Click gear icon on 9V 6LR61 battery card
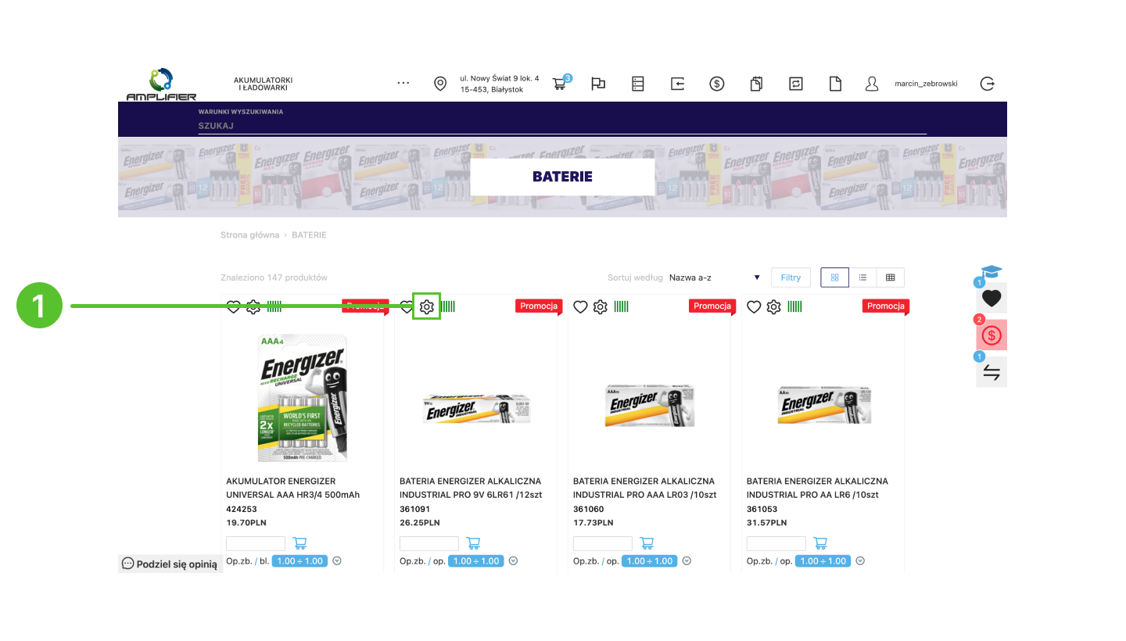 (426, 306)
